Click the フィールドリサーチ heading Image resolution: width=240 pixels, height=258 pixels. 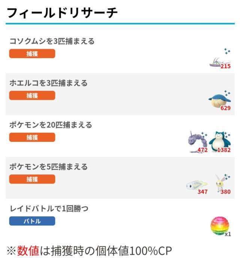[x=63, y=13]
